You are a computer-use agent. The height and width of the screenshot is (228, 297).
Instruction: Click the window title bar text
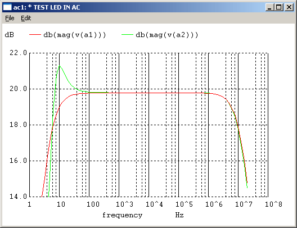point(47,7)
